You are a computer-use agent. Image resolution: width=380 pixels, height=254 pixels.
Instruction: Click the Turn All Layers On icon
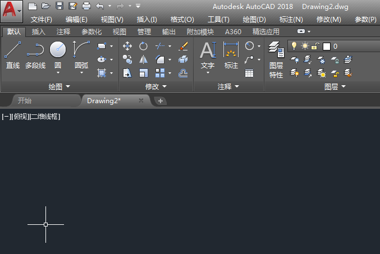click(x=295, y=73)
